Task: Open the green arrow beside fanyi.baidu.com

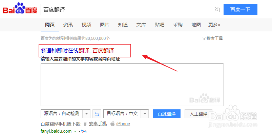Action: click(x=75, y=132)
